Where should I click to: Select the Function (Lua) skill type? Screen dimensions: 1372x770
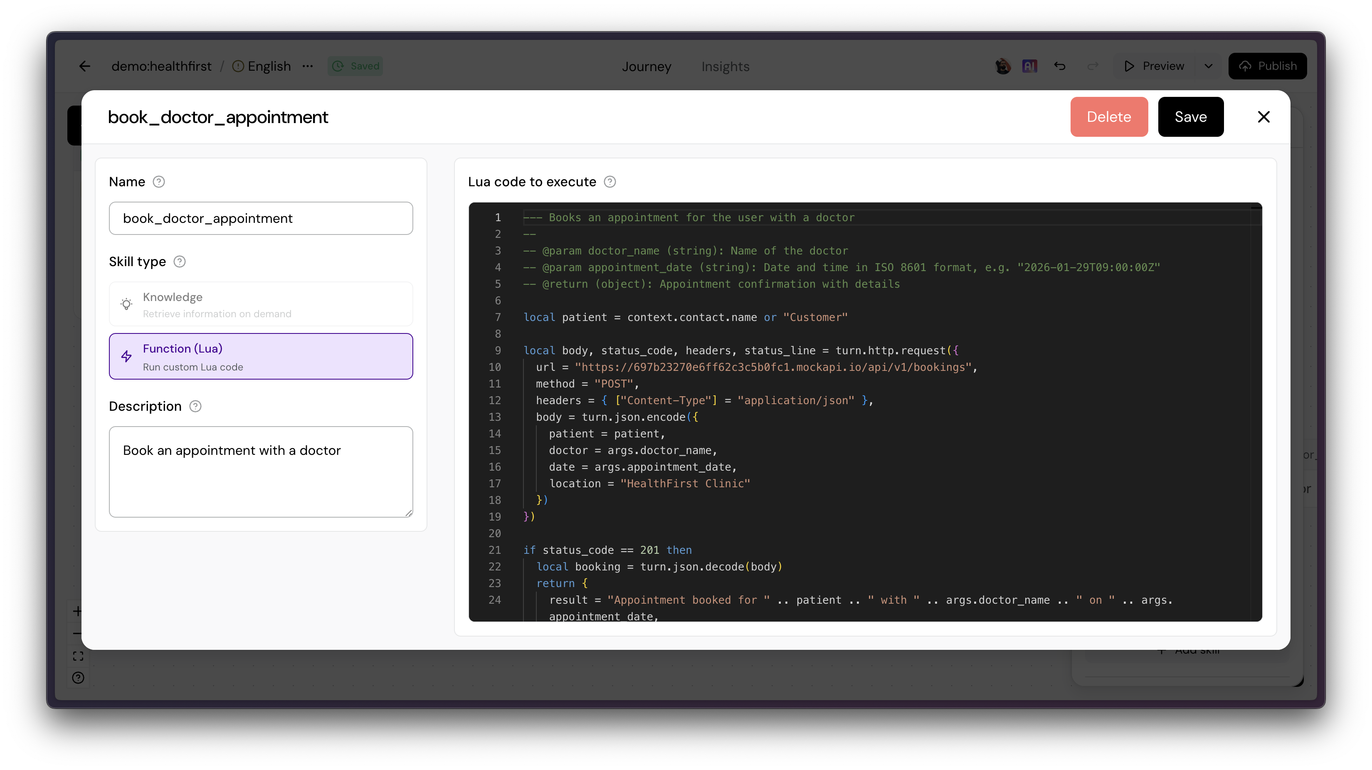coord(260,356)
